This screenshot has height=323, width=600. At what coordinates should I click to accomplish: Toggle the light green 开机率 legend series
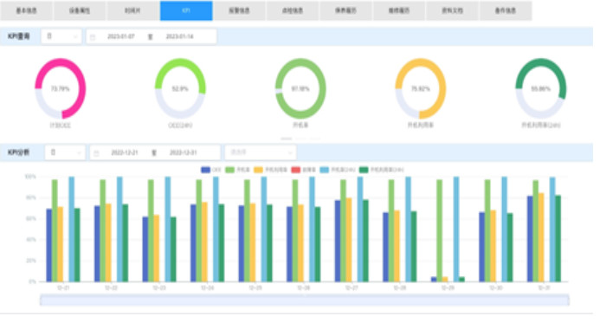[238, 170]
